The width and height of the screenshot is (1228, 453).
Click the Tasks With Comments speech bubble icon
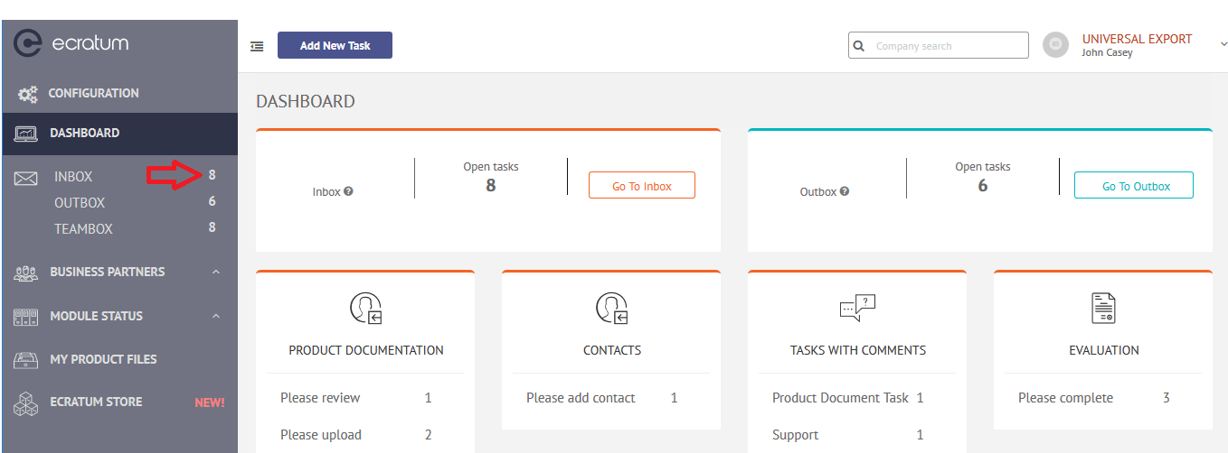tap(857, 309)
